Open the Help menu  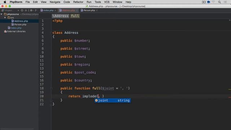coord(128,2)
